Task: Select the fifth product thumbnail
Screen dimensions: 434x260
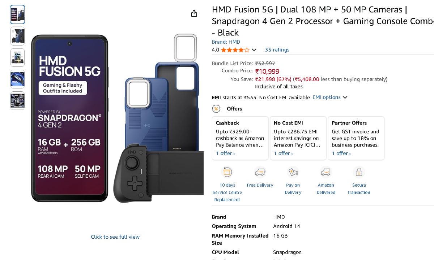Action: pos(17,101)
